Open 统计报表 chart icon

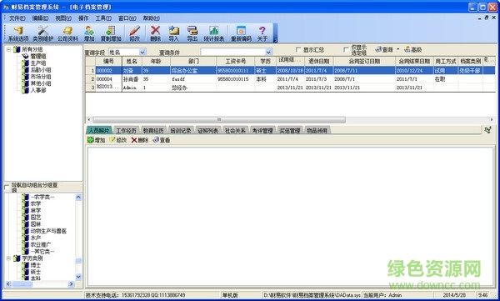tap(214, 33)
